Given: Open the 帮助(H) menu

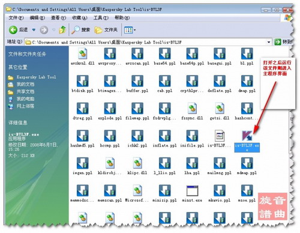Looking at the screenshot, I should [122, 18].
